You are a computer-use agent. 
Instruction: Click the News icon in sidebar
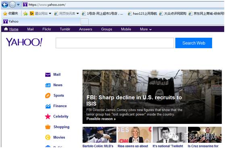(48, 85)
